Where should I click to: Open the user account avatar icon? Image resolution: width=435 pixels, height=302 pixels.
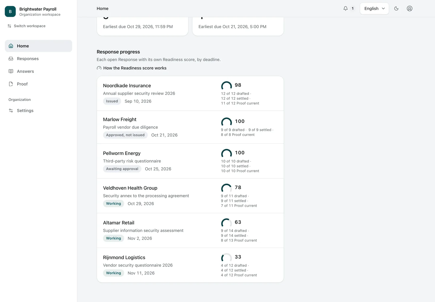(x=410, y=8)
